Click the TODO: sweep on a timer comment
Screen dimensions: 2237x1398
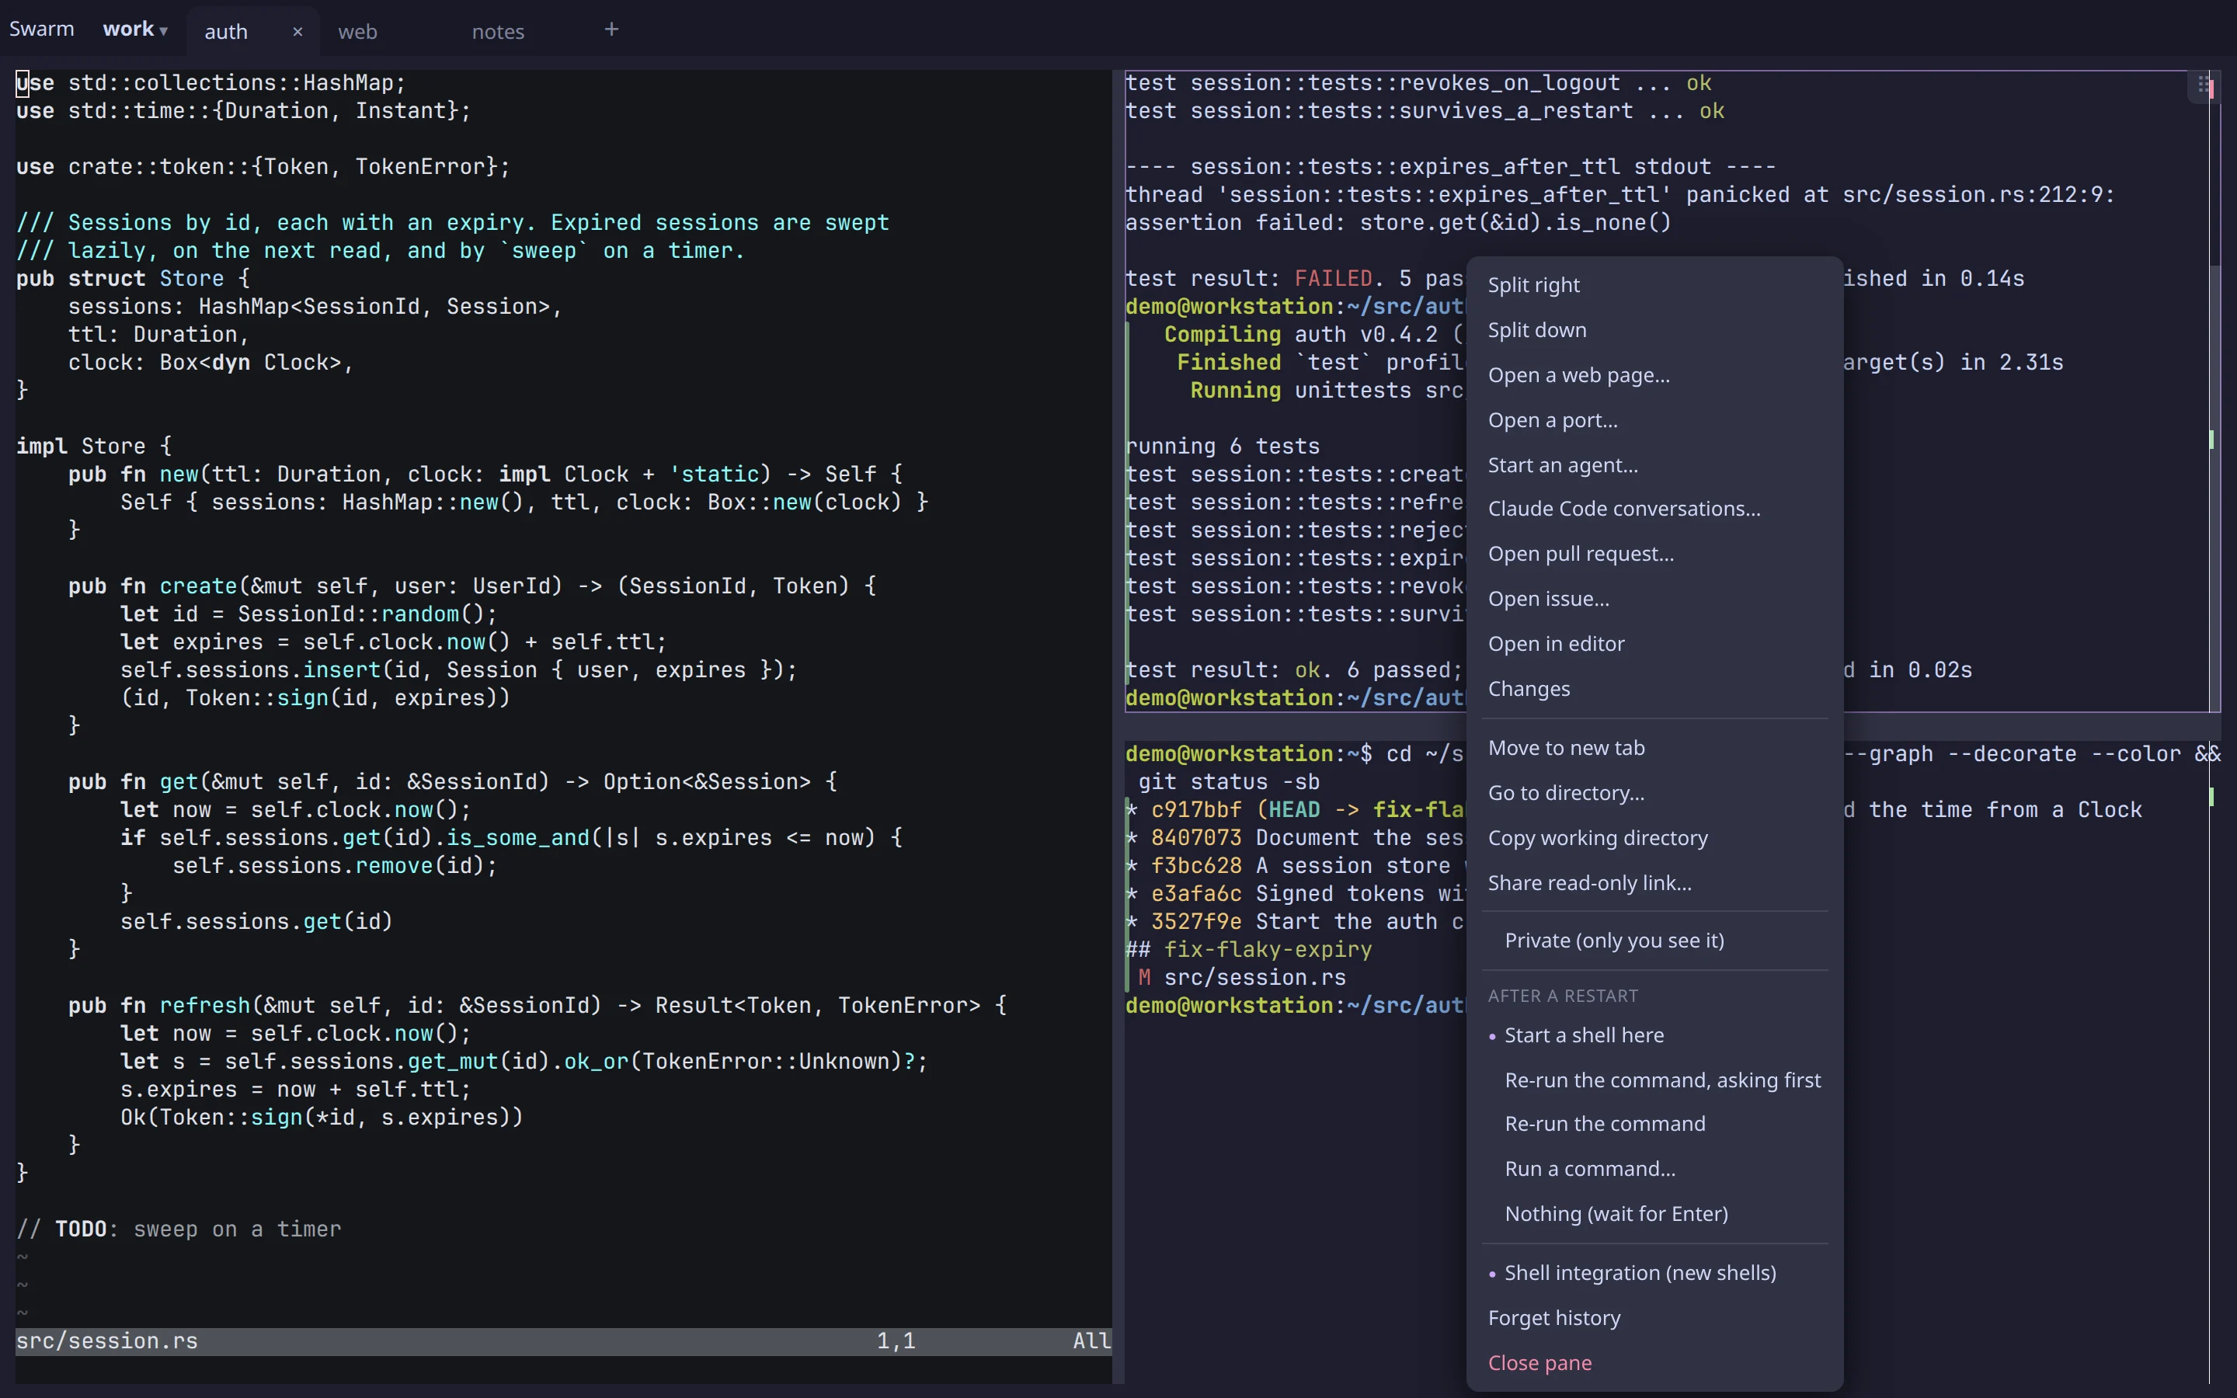[179, 1229]
